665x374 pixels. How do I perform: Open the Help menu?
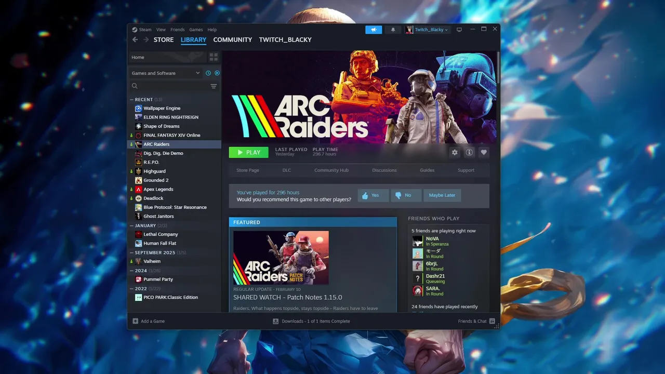coord(212,30)
